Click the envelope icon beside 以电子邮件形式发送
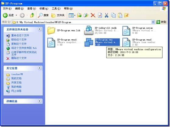170x127 pixels. tap(8, 53)
